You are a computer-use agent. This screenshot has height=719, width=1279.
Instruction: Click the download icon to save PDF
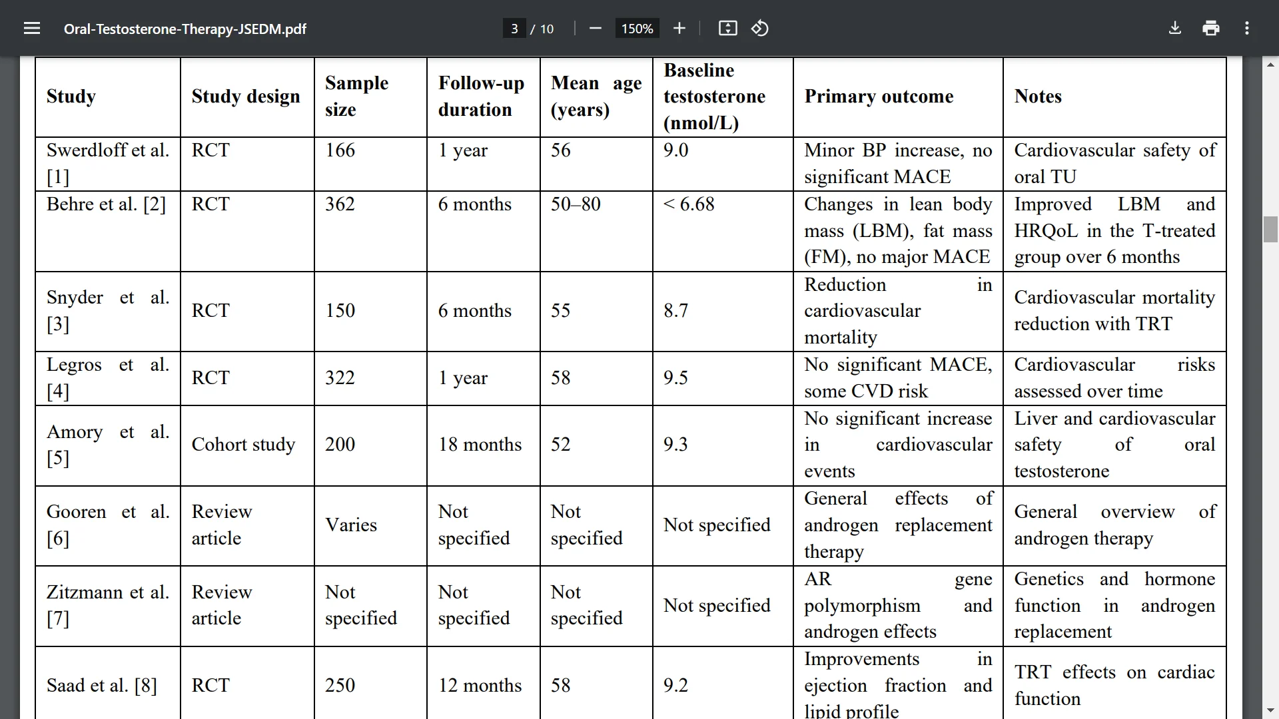pyautogui.click(x=1175, y=28)
